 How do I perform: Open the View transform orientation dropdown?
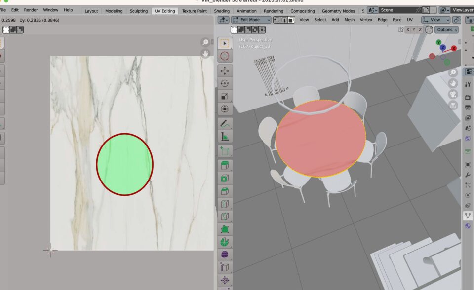tap(435, 20)
